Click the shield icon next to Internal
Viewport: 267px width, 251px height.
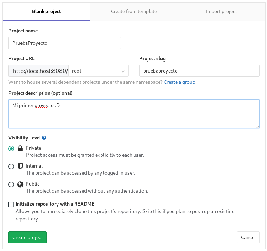pyautogui.click(x=20, y=166)
